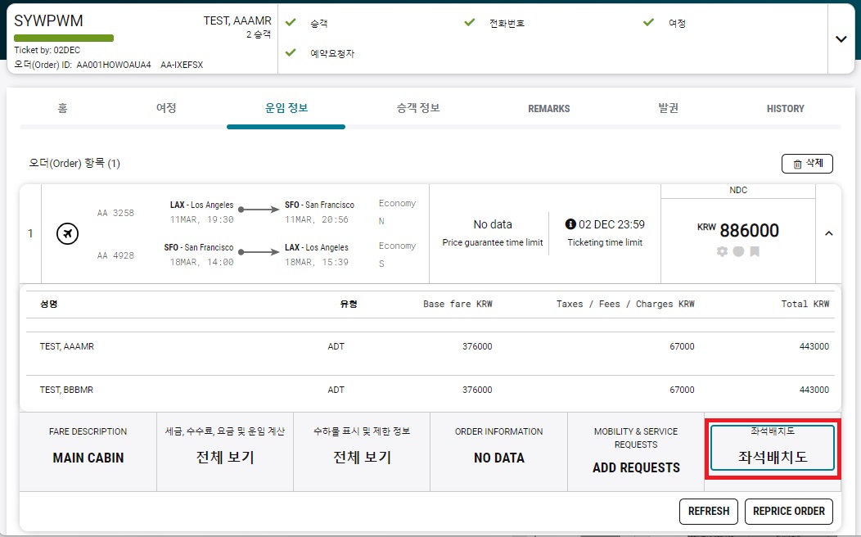861x537 pixels.
Task: Click the total price KRW 886000
Action: (x=738, y=230)
